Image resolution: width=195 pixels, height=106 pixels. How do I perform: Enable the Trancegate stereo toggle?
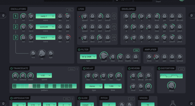[x=71, y=69]
